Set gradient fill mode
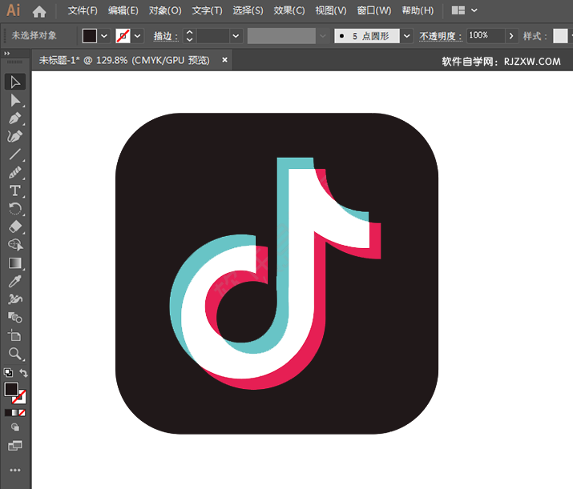The height and width of the screenshot is (489, 573). click(x=15, y=413)
